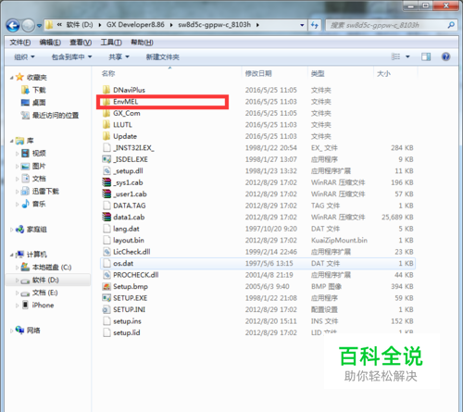Click the 名称 column header
Image resolution: width=463 pixels, height=412 pixels.
108,73
